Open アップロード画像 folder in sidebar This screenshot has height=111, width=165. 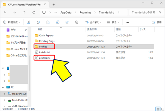[x=16, y=43]
